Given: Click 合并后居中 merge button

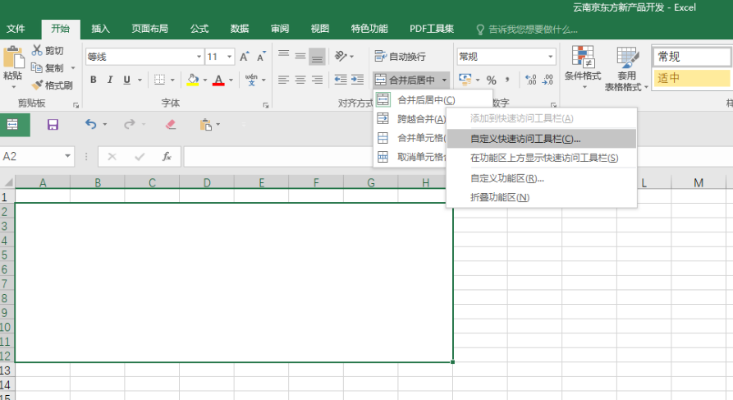Looking at the screenshot, I should (x=405, y=80).
